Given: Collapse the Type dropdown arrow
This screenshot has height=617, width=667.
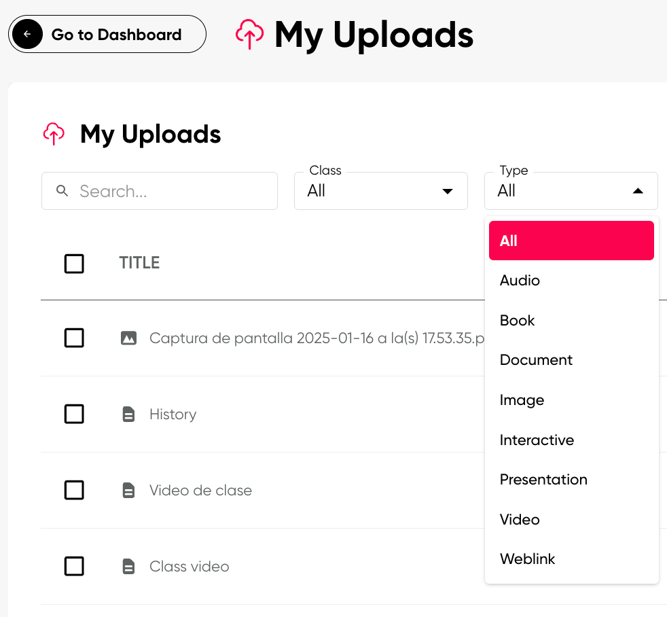Looking at the screenshot, I should click(x=638, y=191).
